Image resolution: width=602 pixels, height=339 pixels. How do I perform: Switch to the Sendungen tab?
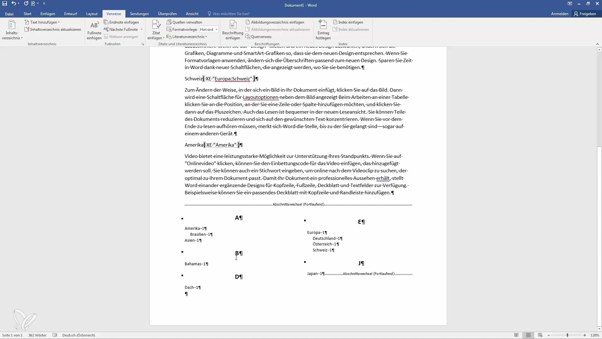(x=140, y=14)
